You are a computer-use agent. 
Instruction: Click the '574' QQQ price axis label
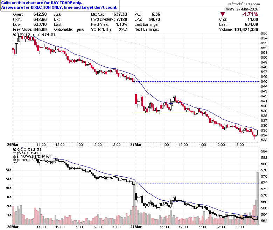[x=264, y=183]
